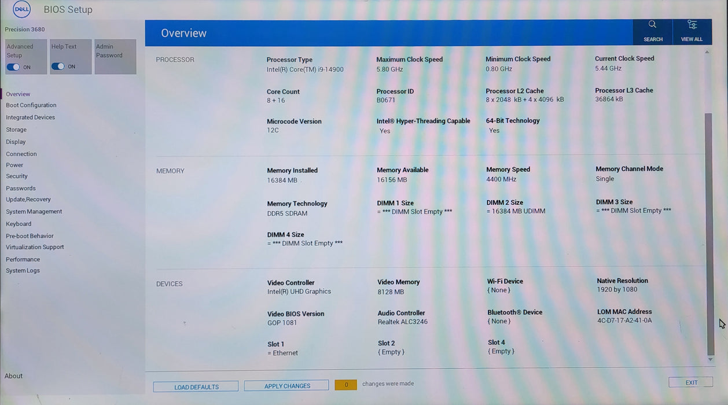The width and height of the screenshot is (728, 405).
Task: Open the Admin Password tile
Action: click(x=115, y=57)
